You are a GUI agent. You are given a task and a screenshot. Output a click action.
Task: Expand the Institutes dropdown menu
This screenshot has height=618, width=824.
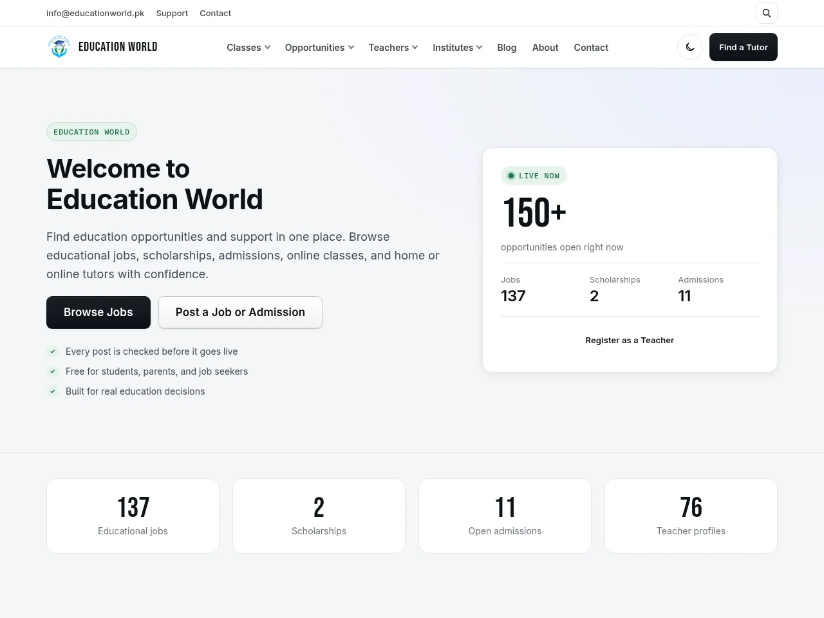point(458,48)
